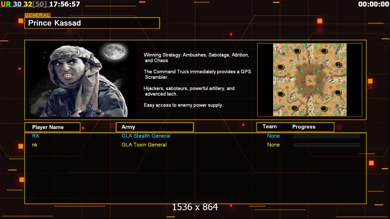Click RK's loading progress bar
The image size is (390, 219).
click(x=327, y=136)
